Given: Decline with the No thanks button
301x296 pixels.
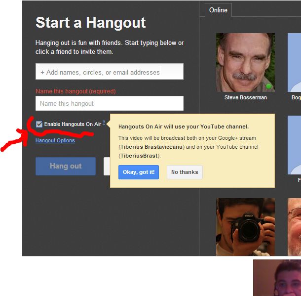Looking at the screenshot, I should 185,172.
